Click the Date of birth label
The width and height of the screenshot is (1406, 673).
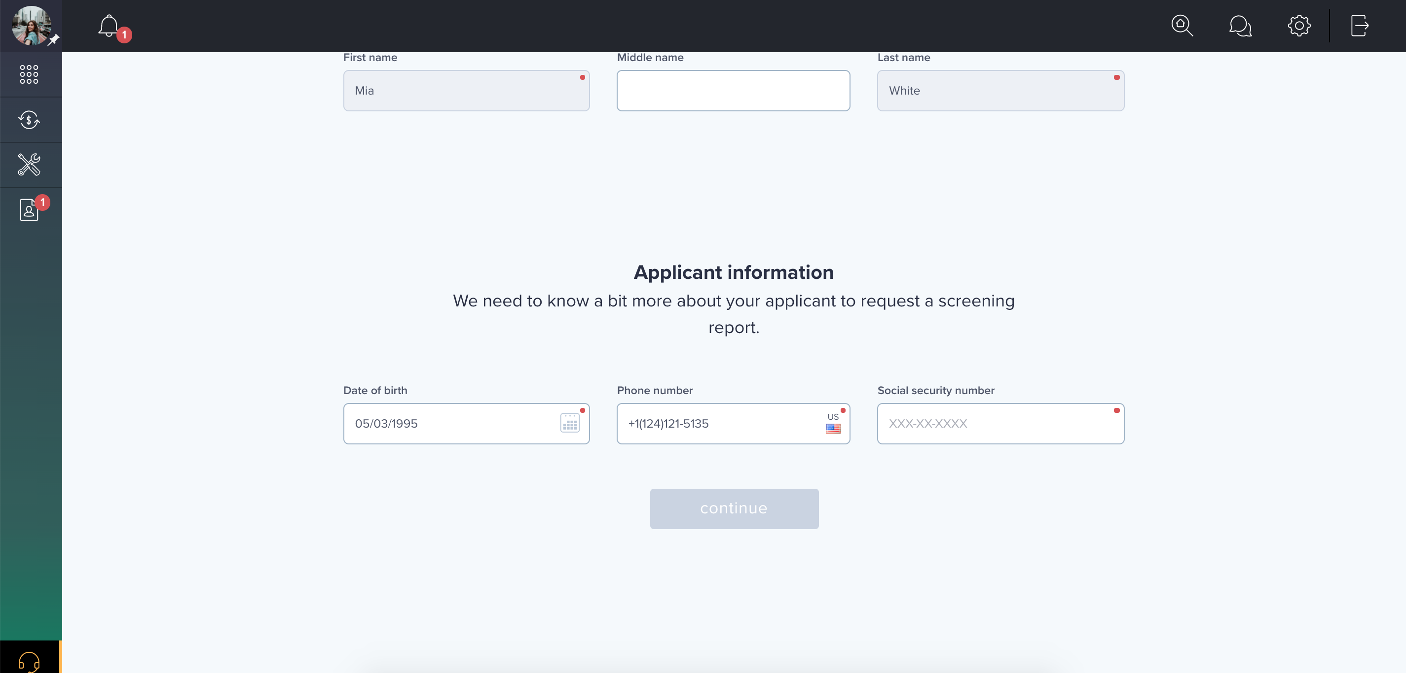coord(375,390)
